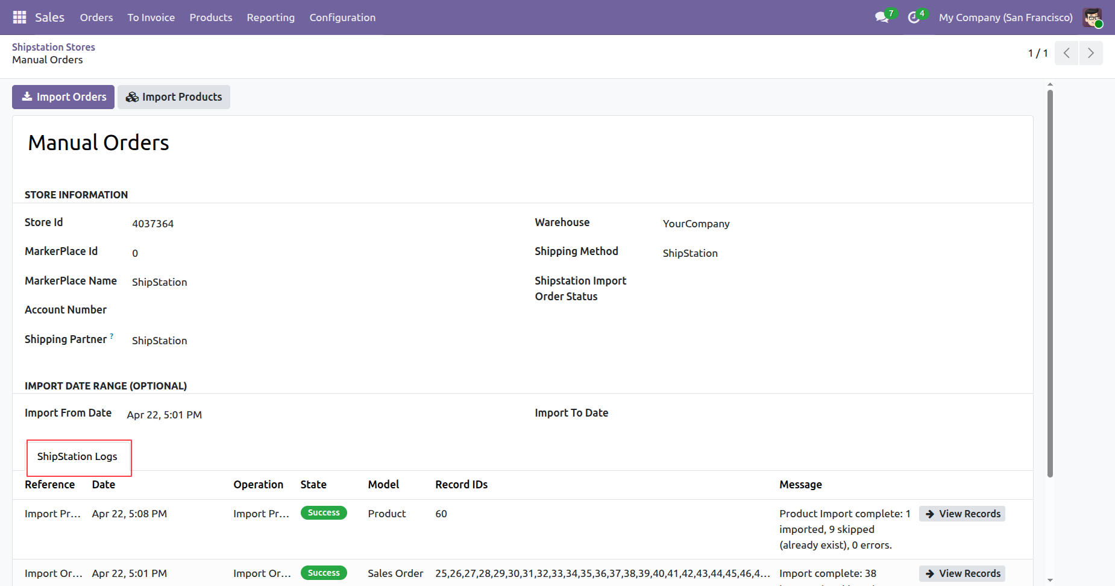The image size is (1115, 586).
Task: Click the form vertical scrollbar
Action: pos(1050,283)
